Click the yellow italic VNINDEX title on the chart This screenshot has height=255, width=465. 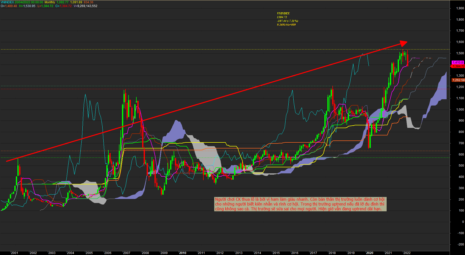click(283, 13)
